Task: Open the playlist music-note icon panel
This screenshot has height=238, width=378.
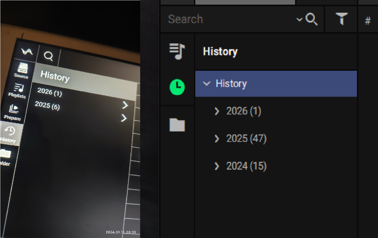Action: (x=177, y=51)
